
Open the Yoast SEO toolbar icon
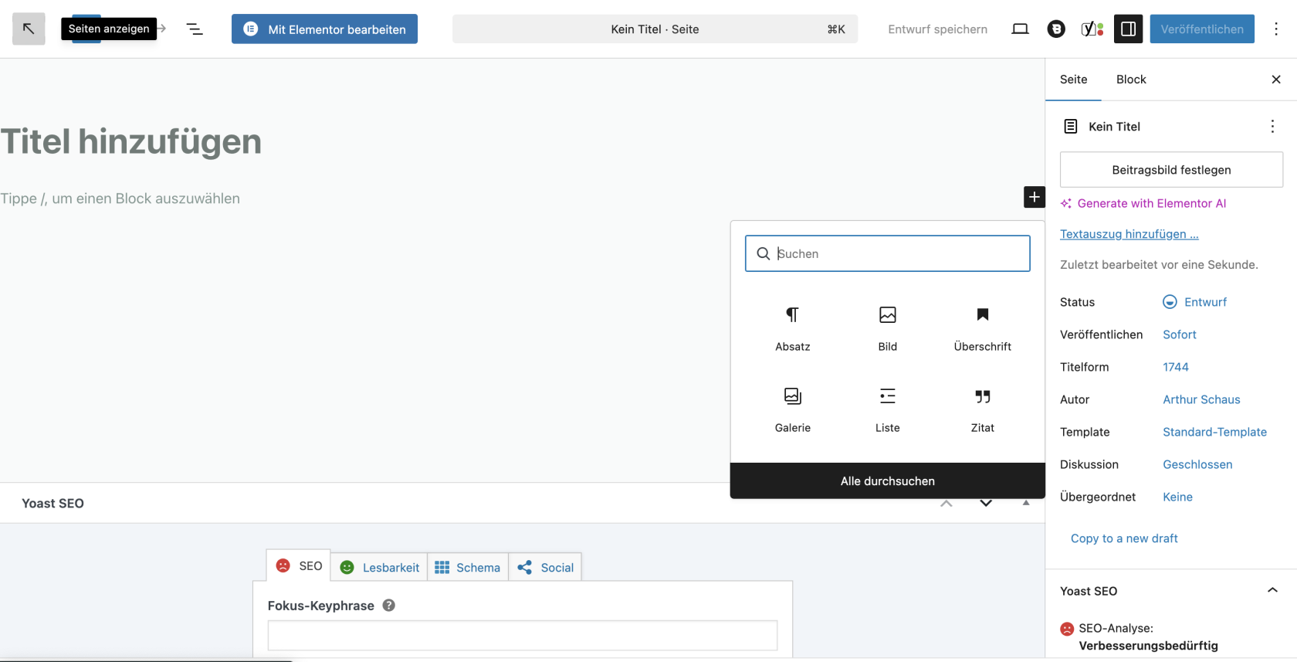pos(1092,29)
